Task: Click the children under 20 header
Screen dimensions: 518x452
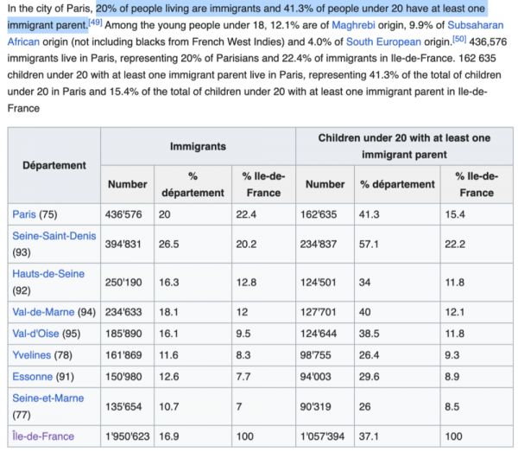Action: (x=404, y=146)
